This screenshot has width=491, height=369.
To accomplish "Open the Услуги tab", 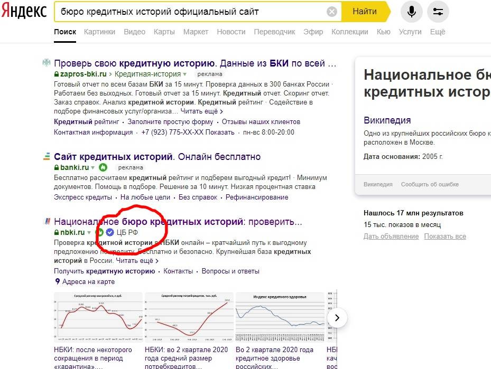I will tap(410, 32).
